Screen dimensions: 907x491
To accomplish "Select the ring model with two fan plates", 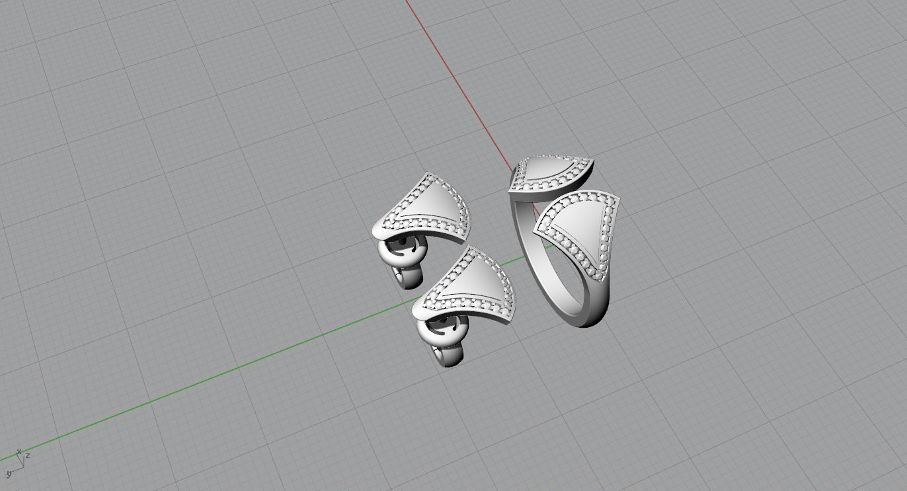I will pyautogui.click(x=563, y=241).
